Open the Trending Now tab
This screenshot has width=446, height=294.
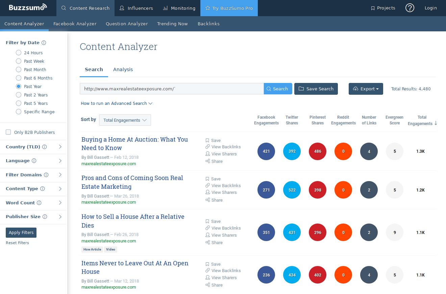coord(172,24)
